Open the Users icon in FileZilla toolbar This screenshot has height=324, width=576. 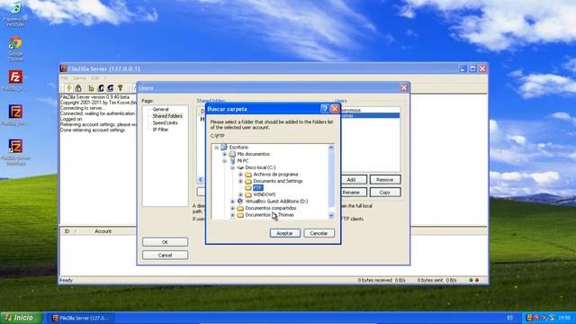101,88
